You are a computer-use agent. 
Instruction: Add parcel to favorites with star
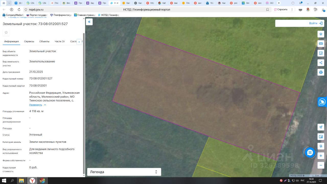[x=6, y=32]
